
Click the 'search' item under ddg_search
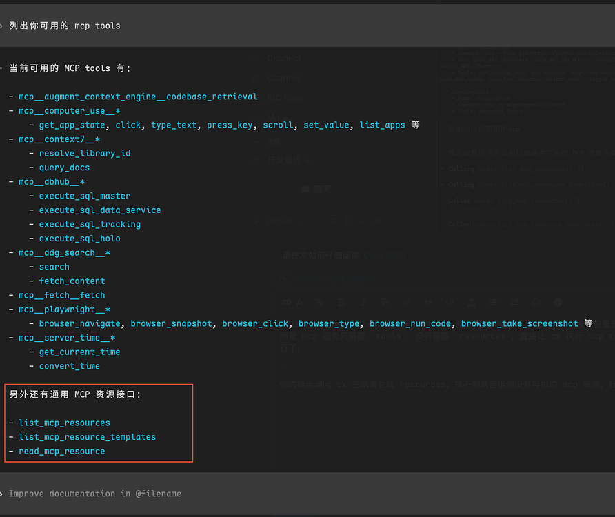coord(54,267)
